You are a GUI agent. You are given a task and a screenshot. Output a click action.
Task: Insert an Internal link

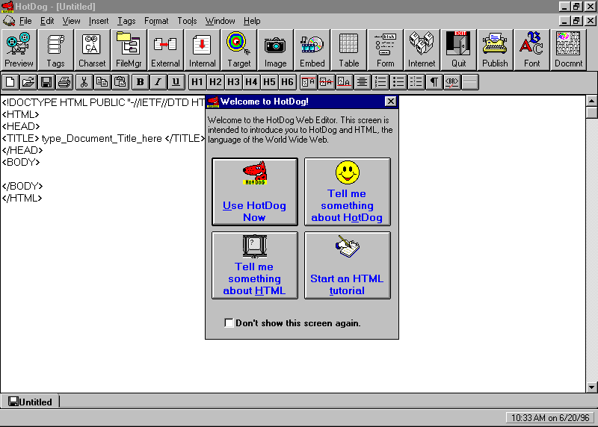pos(202,50)
